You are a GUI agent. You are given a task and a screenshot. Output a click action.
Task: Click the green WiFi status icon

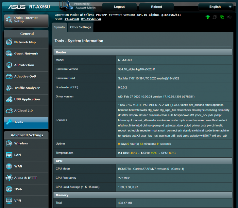coord(208,17)
